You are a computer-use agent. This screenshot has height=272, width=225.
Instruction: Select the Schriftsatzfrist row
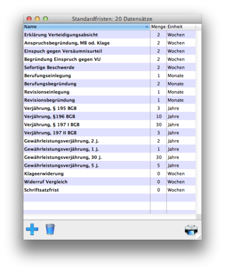click(110, 190)
